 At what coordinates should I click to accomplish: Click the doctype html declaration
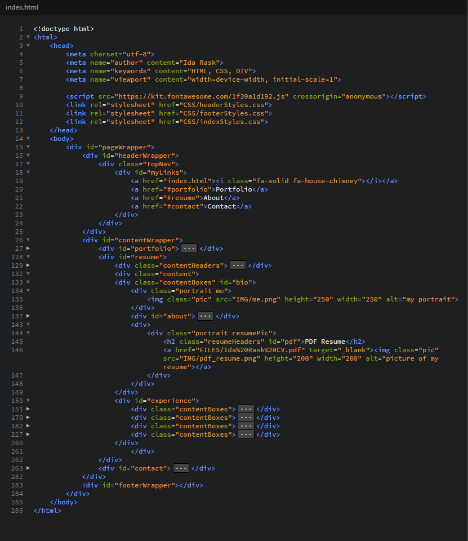(x=64, y=29)
